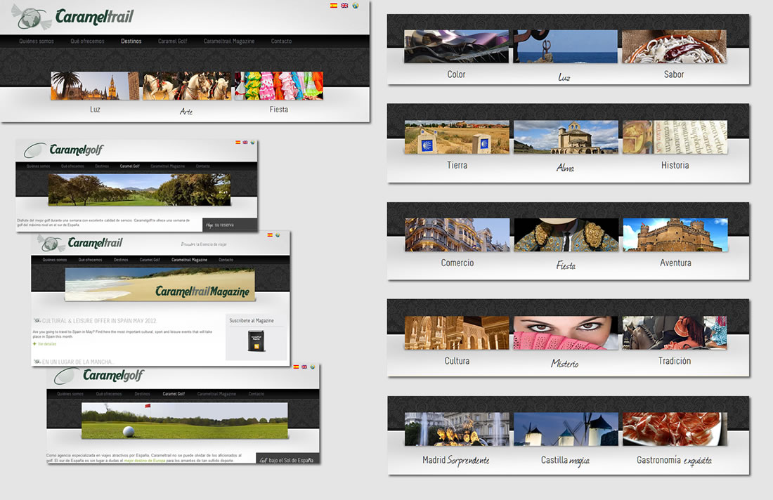Image resolution: width=773 pixels, height=500 pixels.
Task: Click the Caramelgolf logo on the golf-ball page
Action: click(x=98, y=376)
